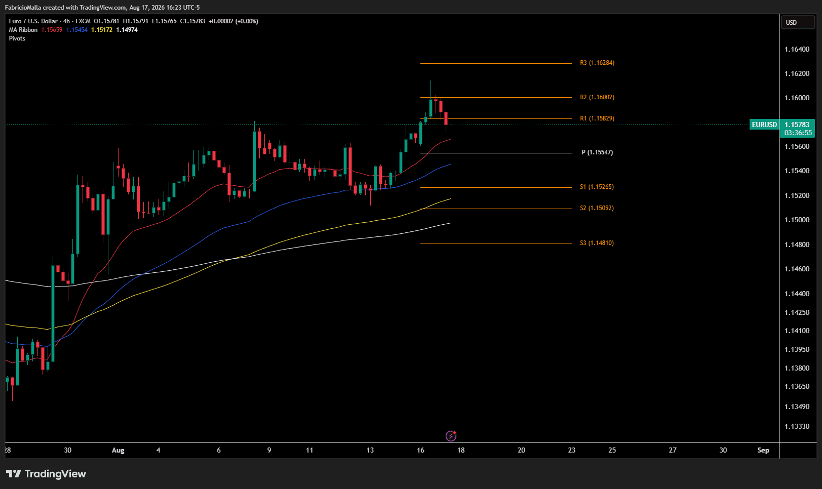The image size is (822, 489).
Task: Click the date 11 on the time axis
Action: pos(309,450)
